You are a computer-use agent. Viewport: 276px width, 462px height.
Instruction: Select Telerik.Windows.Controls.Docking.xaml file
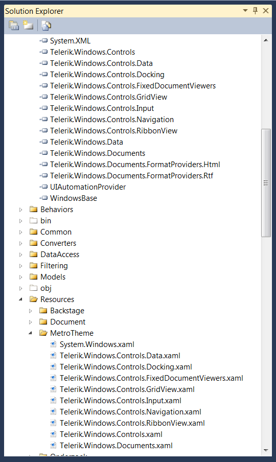[126, 367]
